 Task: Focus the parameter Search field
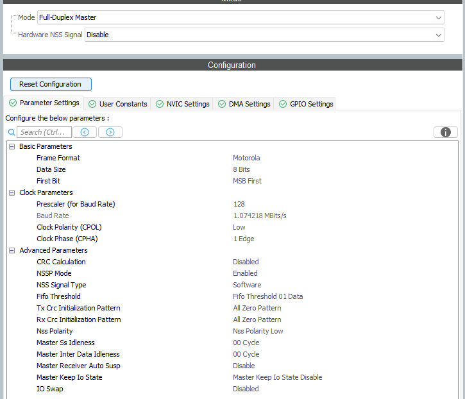click(x=44, y=132)
